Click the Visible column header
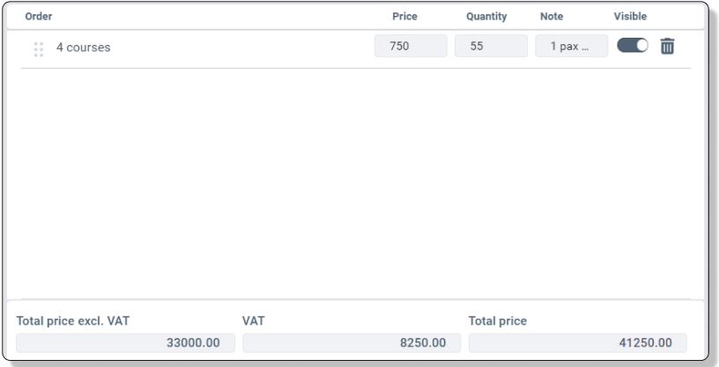This screenshot has height=367, width=719. coord(630,16)
